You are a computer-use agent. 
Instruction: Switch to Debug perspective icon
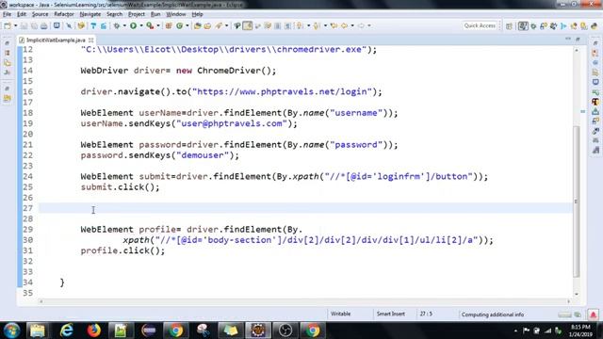tap(533, 25)
